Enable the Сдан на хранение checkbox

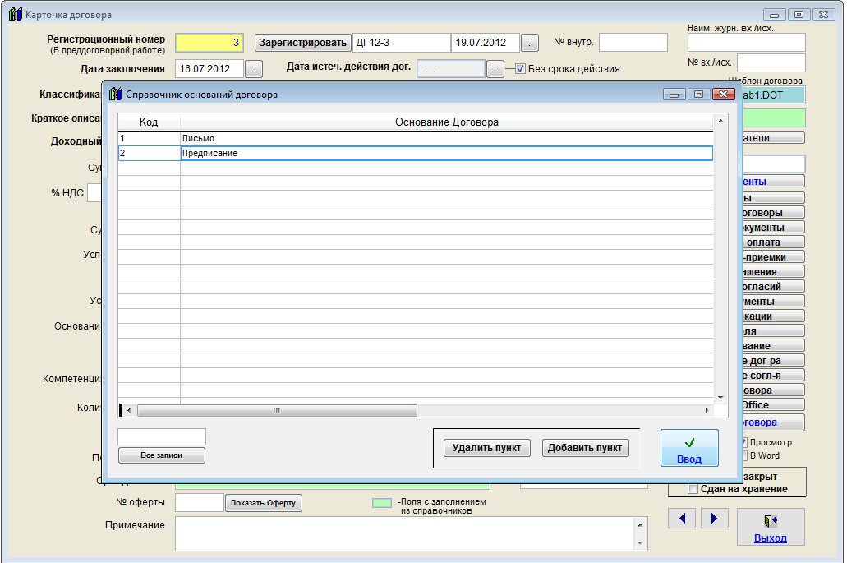pyautogui.click(x=693, y=489)
